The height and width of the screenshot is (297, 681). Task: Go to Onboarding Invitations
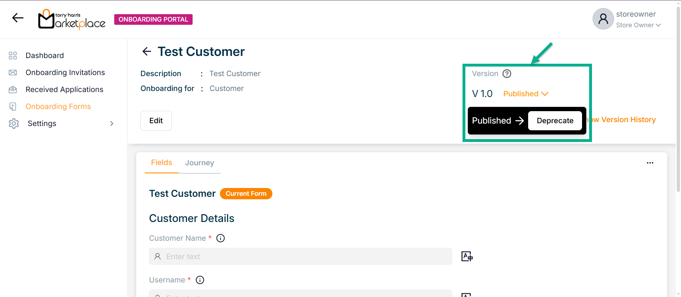[x=65, y=73]
